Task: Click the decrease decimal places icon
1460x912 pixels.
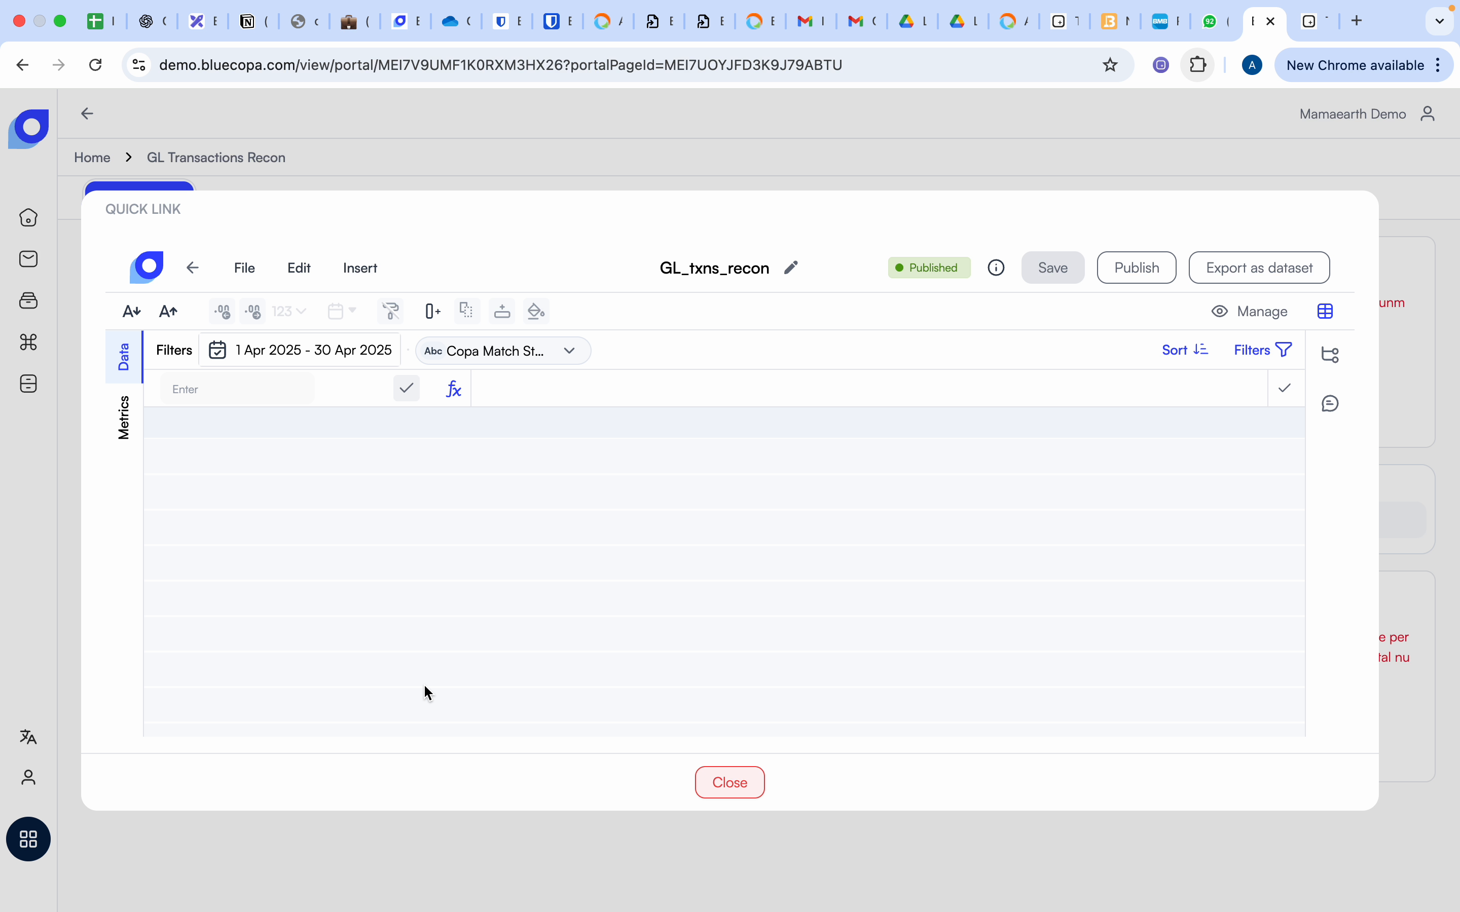Action: point(222,311)
